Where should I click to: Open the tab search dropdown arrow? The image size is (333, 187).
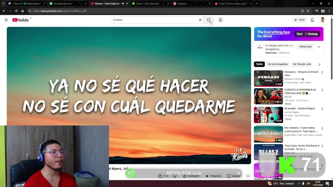3,4
